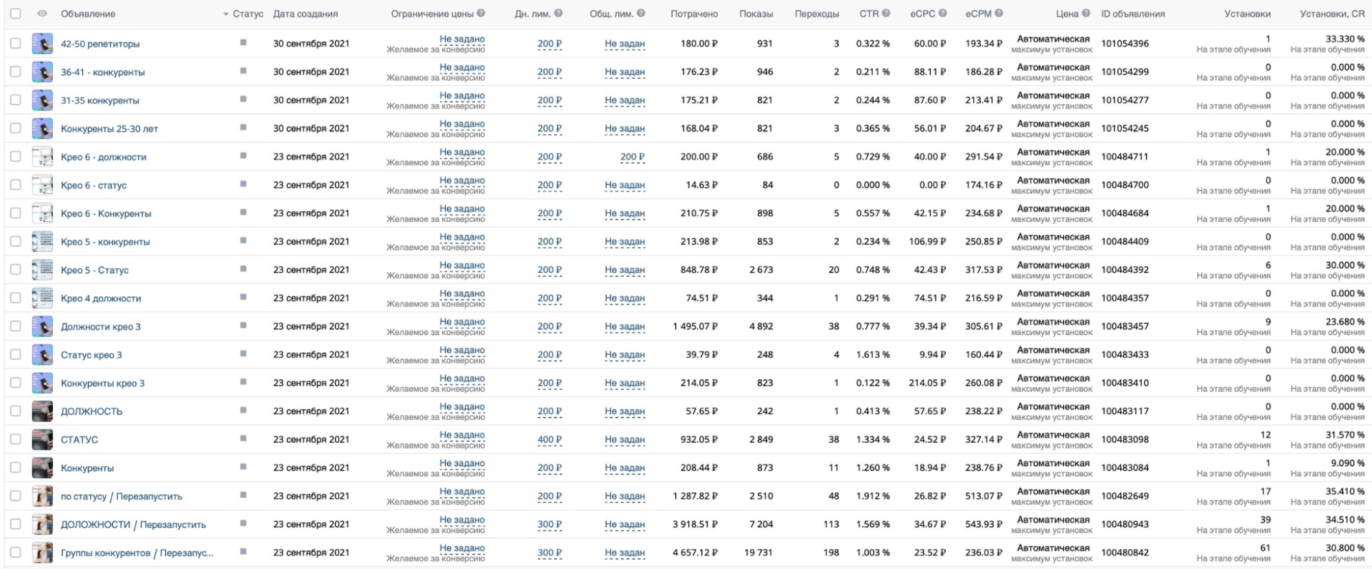Sort by Потрачено column header
The width and height of the screenshot is (1372, 569).
pos(694,14)
